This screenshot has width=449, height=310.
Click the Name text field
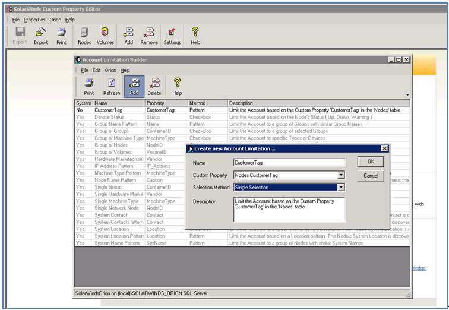(x=289, y=162)
